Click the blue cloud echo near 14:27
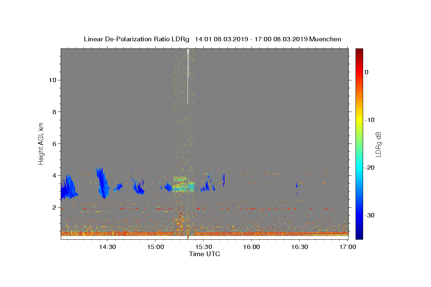Image resolution: width=431 pixels, height=287 pixels. click(103, 182)
